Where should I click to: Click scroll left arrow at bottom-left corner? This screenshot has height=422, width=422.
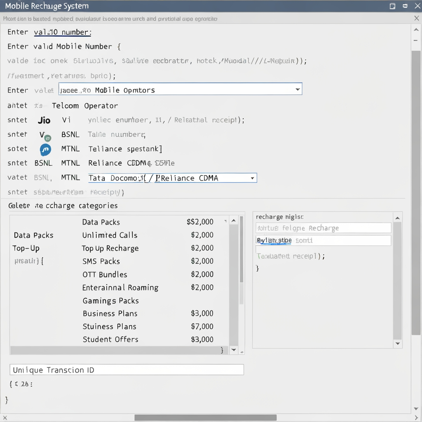(5, 418)
